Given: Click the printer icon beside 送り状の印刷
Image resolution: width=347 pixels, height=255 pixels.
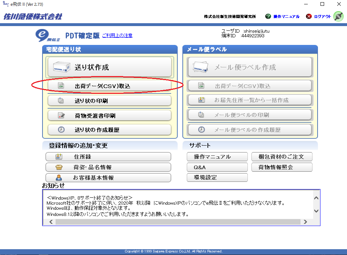Looking at the screenshot, I should pyautogui.click(x=61, y=101).
